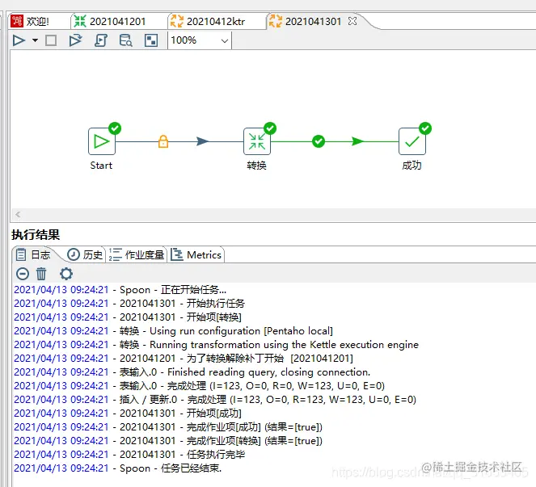This screenshot has width=536, height=487.
Task: Open the 日志 log tab
Action: tap(33, 254)
